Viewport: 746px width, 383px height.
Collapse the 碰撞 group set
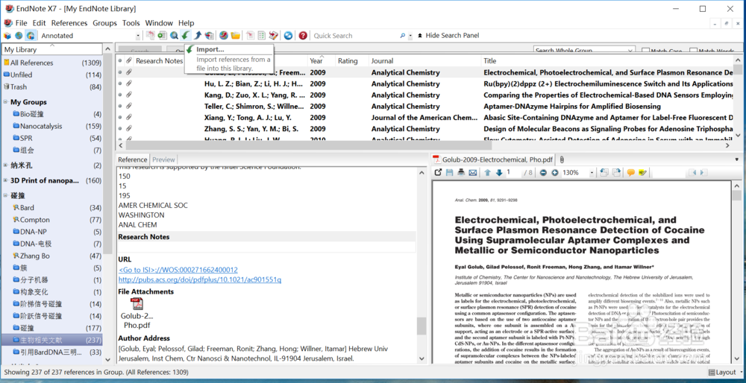pyautogui.click(x=6, y=196)
